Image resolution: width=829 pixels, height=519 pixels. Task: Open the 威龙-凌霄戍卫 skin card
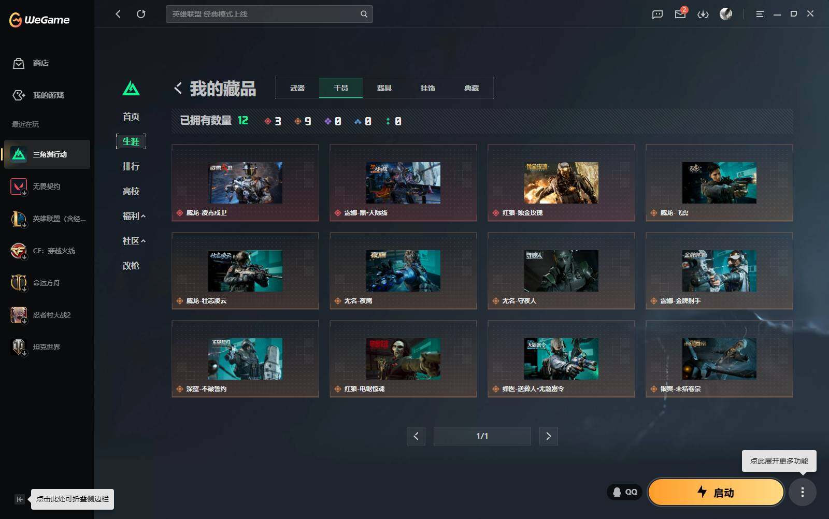pyautogui.click(x=245, y=183)
